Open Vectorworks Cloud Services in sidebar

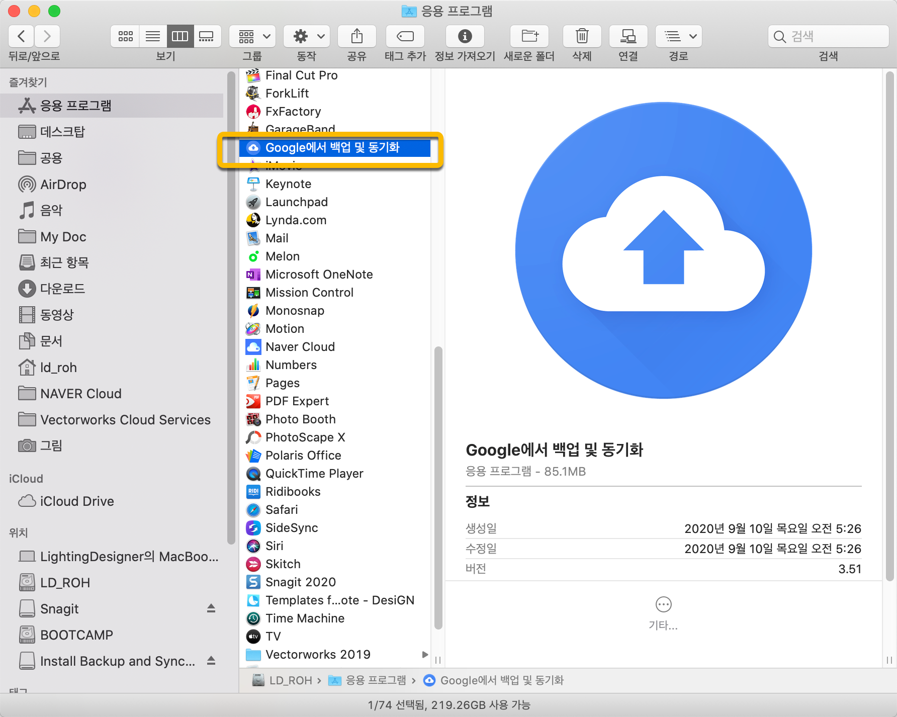pyautogui.click(x=112, y=419)
